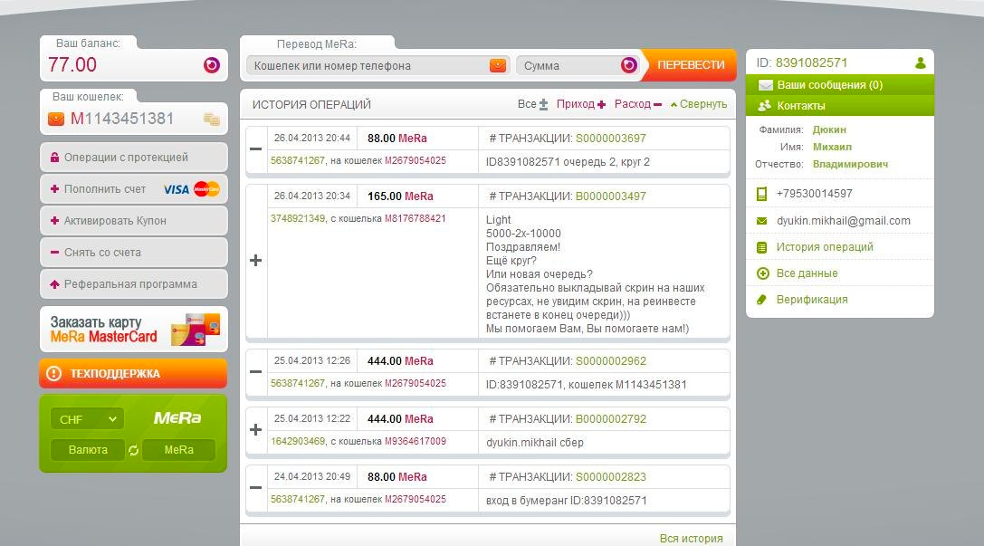Open Все данные in profile panel
This screenshot has width=984, height=546.
pyautogui.click(x=807, y=273)
